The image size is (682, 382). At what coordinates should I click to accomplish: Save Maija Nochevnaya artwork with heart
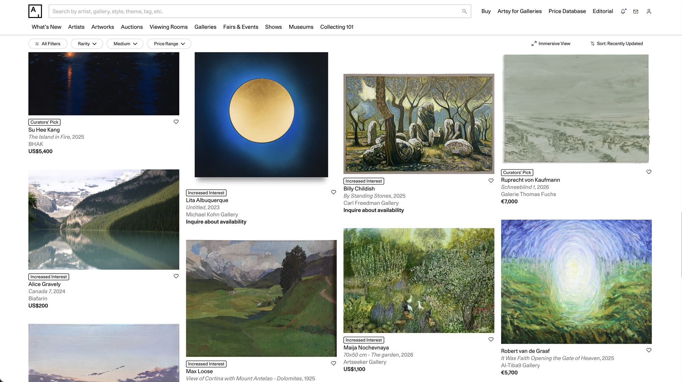click(491, 339)
